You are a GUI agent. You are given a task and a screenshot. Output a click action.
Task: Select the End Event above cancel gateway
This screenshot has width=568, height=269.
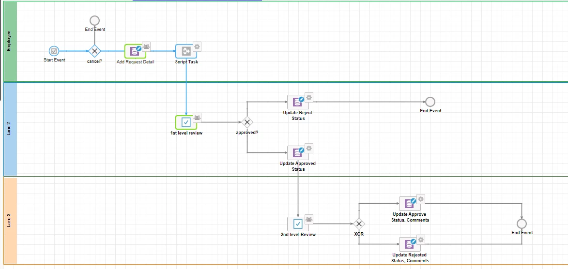(94, 20)
